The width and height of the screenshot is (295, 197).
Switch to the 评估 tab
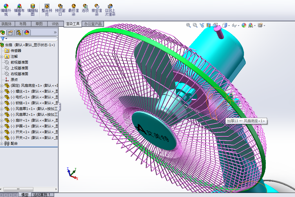[55, 24]
